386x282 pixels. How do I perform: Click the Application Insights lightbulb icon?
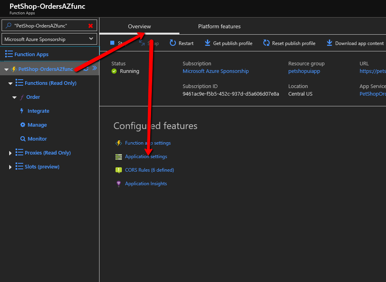pyautogui.click(x=119, y=184)
